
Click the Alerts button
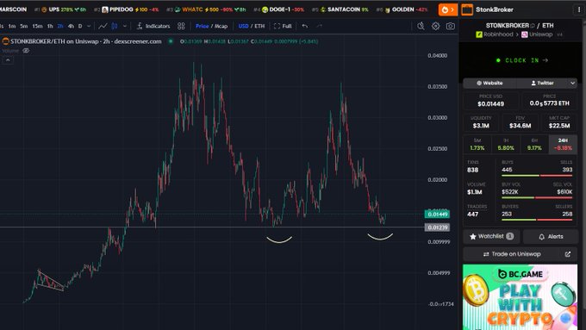[551, 237]
